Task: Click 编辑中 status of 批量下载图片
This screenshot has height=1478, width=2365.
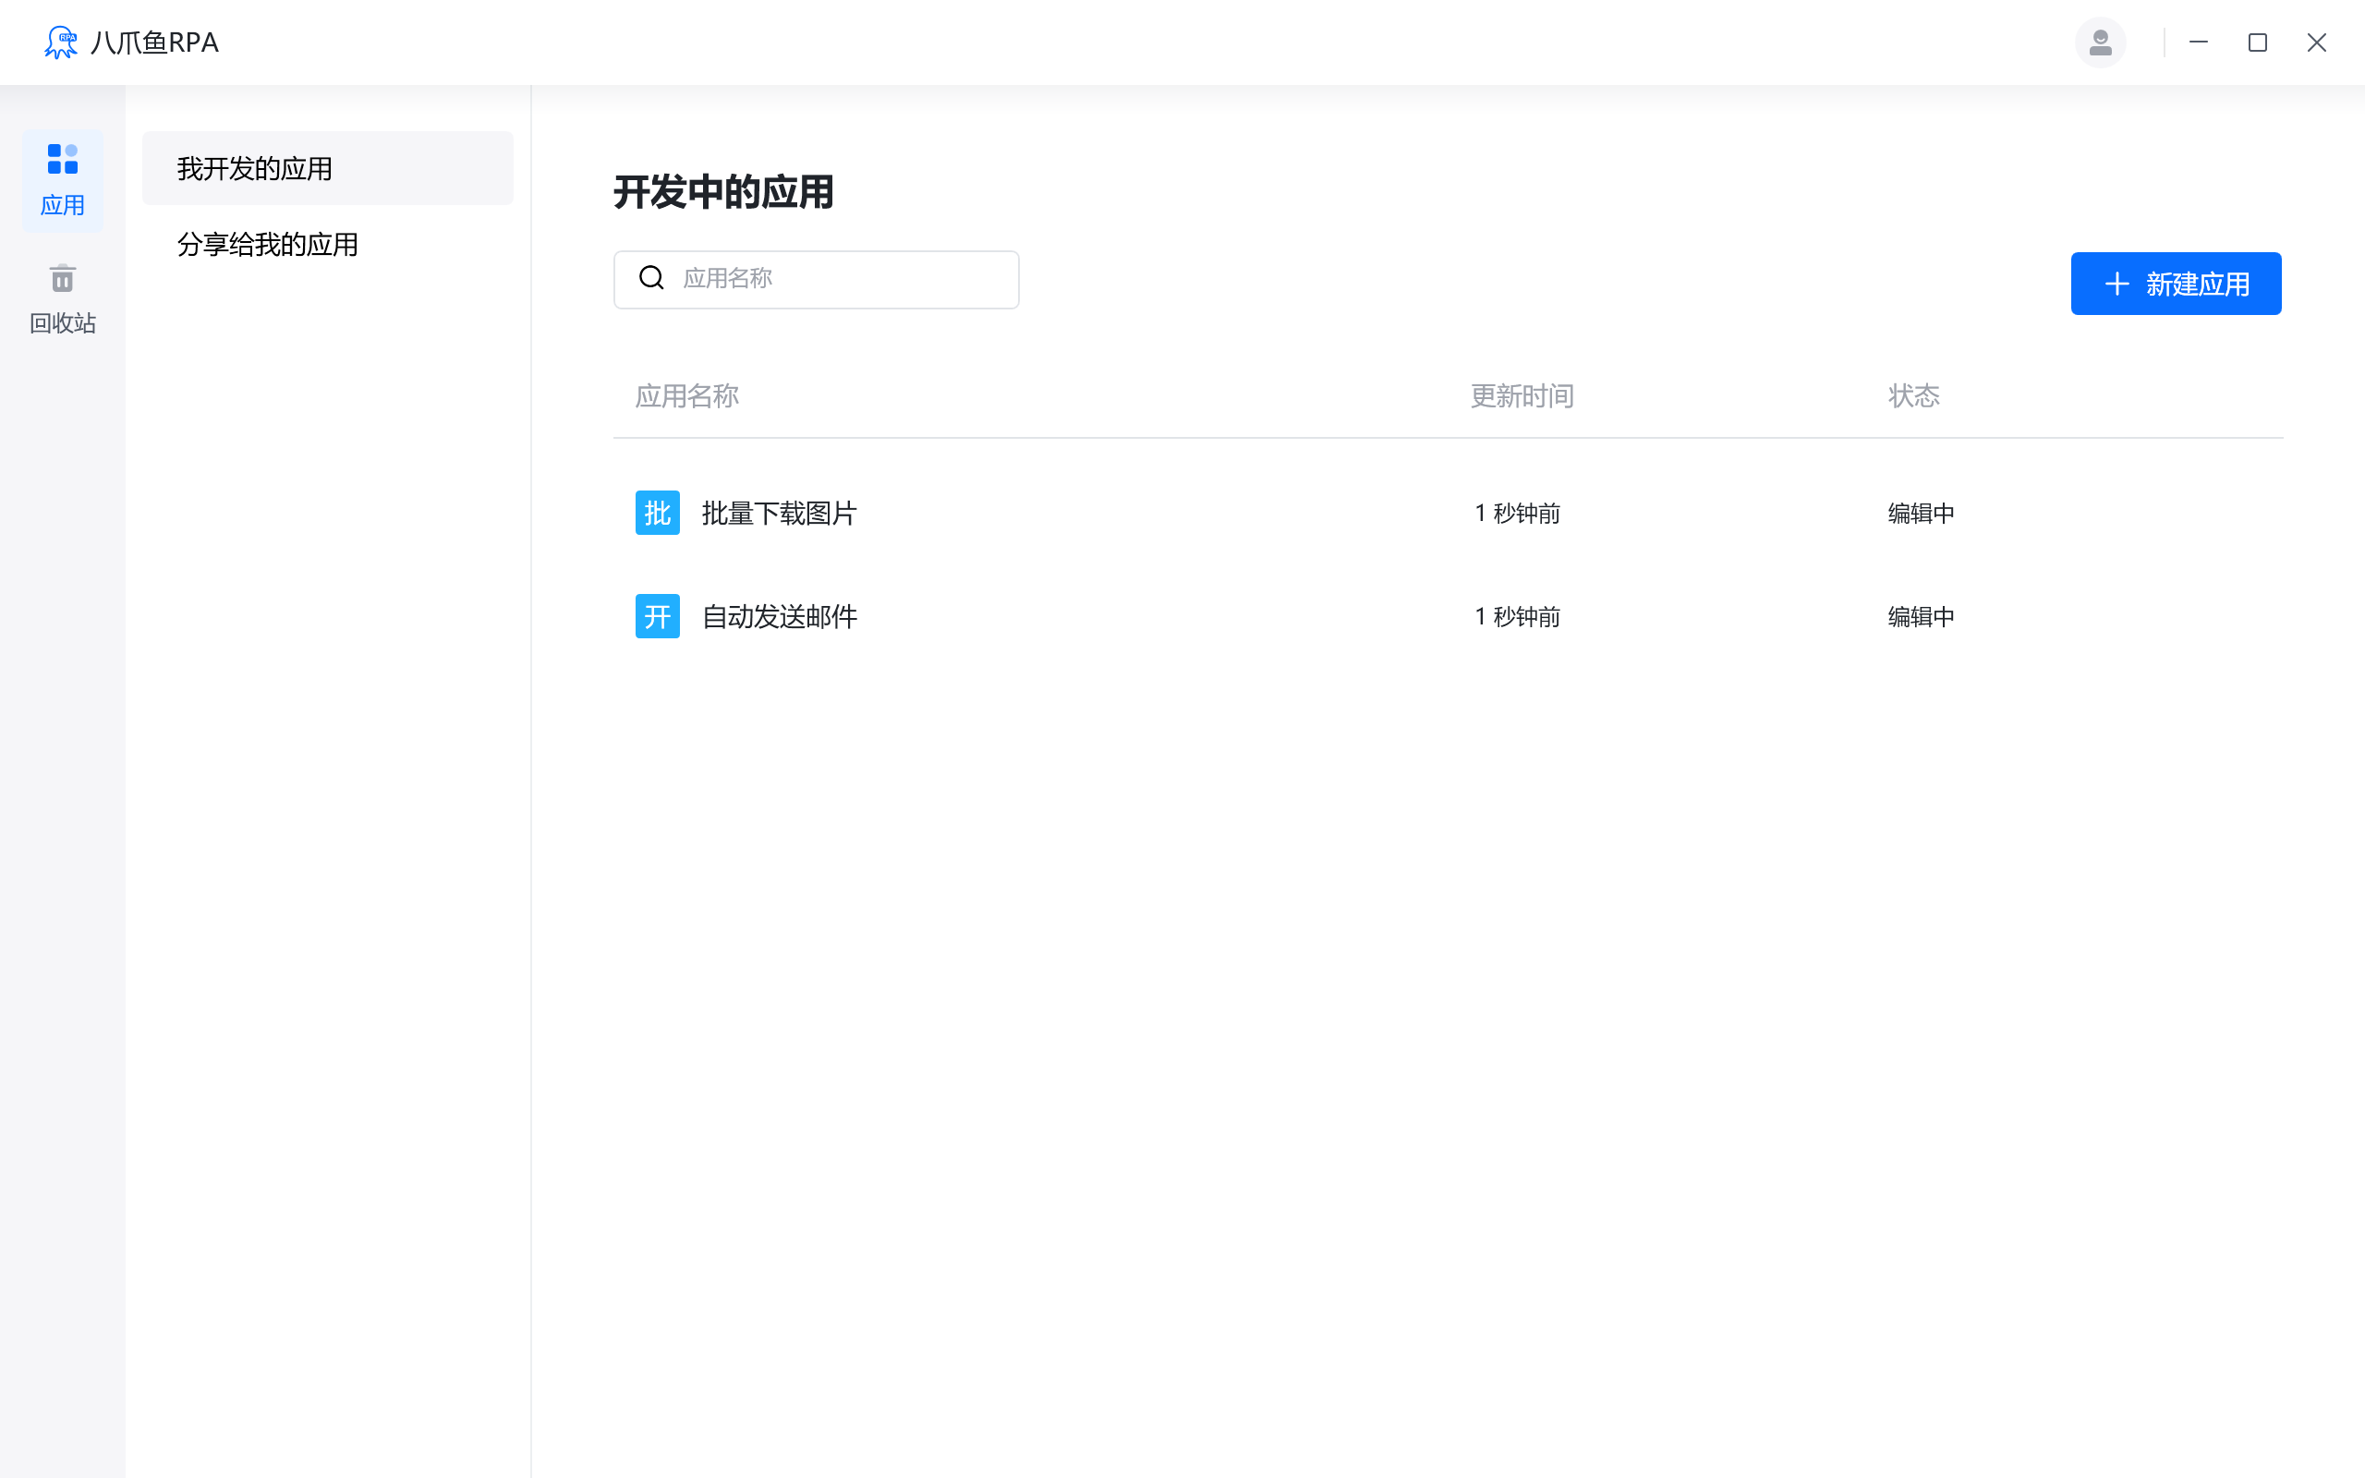Action: point(1919,512)
